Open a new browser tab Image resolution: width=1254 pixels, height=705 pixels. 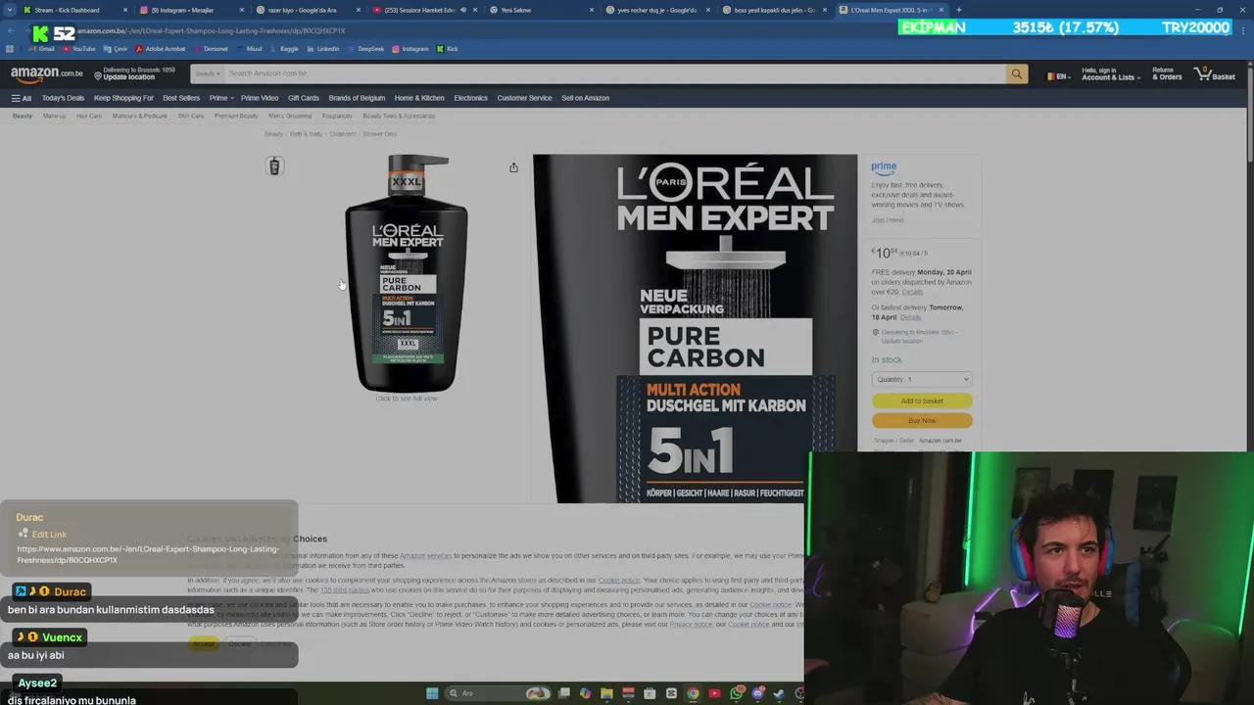[x=958, y=10]
